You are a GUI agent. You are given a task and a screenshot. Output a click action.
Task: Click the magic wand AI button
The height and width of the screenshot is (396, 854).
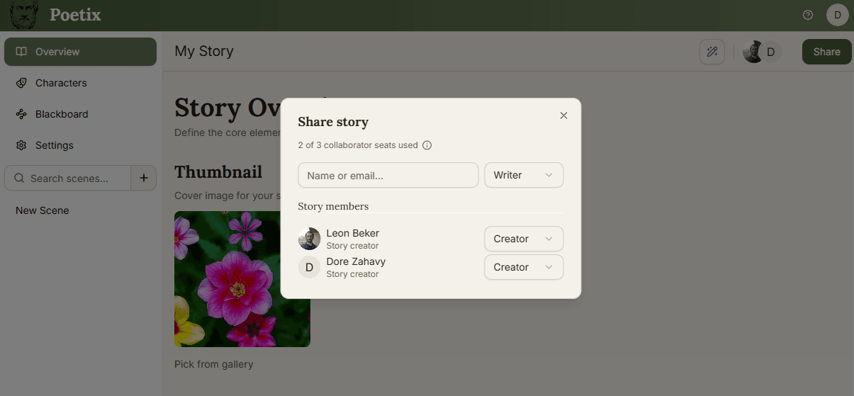712,52
